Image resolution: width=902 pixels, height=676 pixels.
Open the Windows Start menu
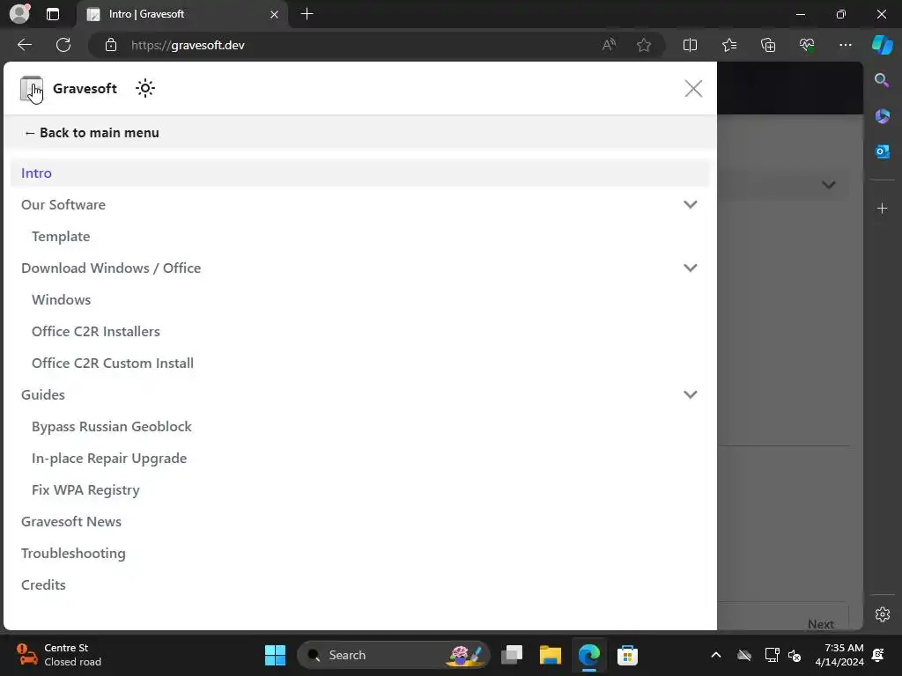(275, 655)
